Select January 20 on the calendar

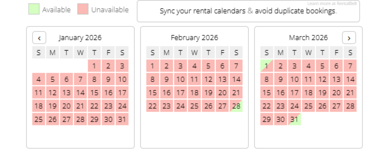coord(66,106)
